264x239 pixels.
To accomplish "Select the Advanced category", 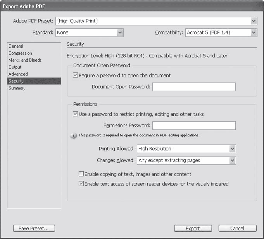I will point(18,74).
